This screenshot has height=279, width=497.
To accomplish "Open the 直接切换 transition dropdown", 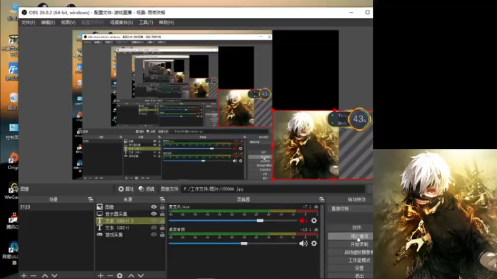I will pyautogui.click(x=351, y=209).
